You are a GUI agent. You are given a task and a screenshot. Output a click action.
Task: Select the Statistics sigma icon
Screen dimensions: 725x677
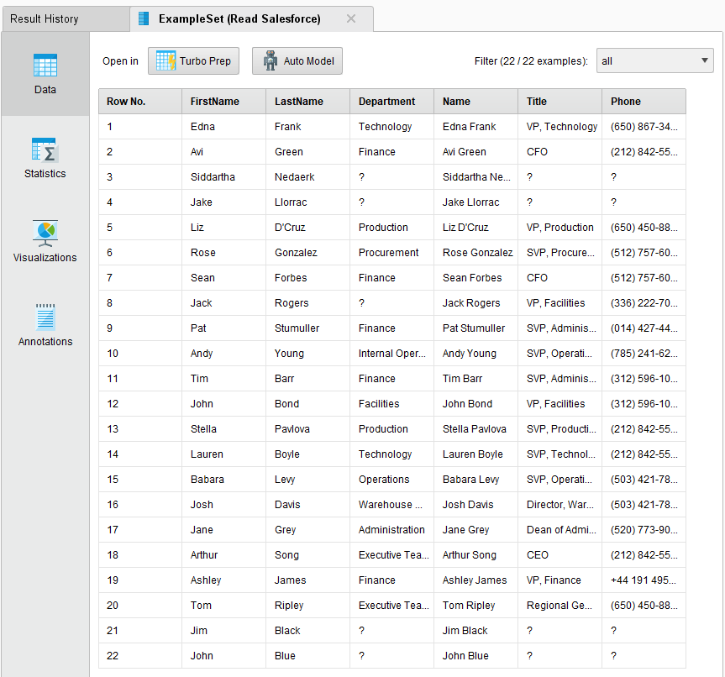coord(45,150)
